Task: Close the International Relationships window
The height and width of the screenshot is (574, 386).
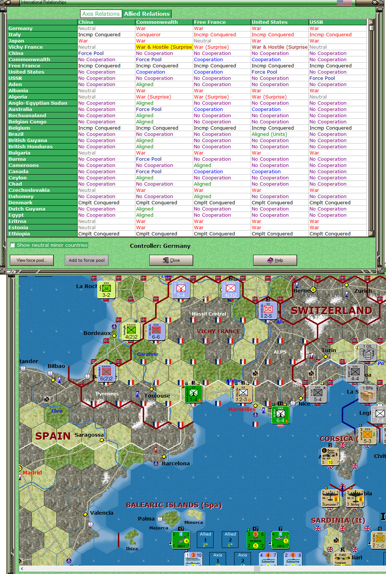Action: [x=171, y=260]
